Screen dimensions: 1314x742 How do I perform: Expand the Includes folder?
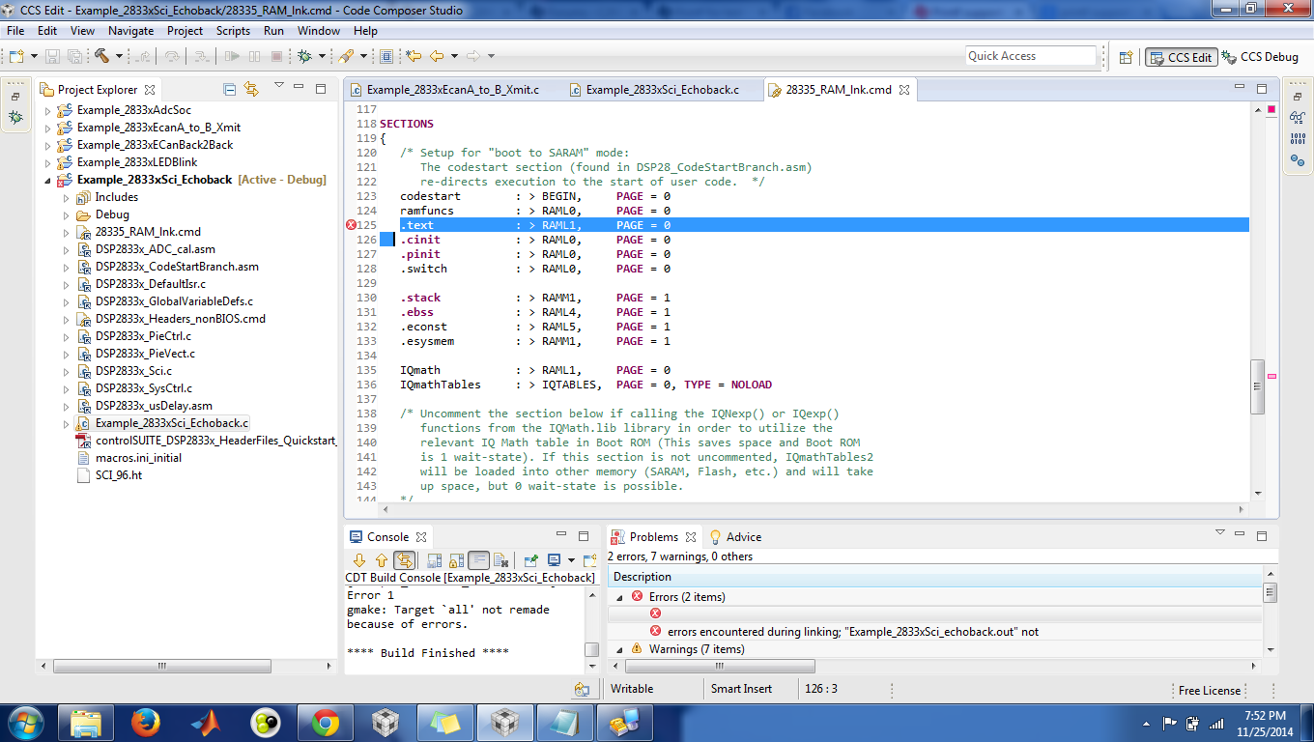tap(66, 197)
